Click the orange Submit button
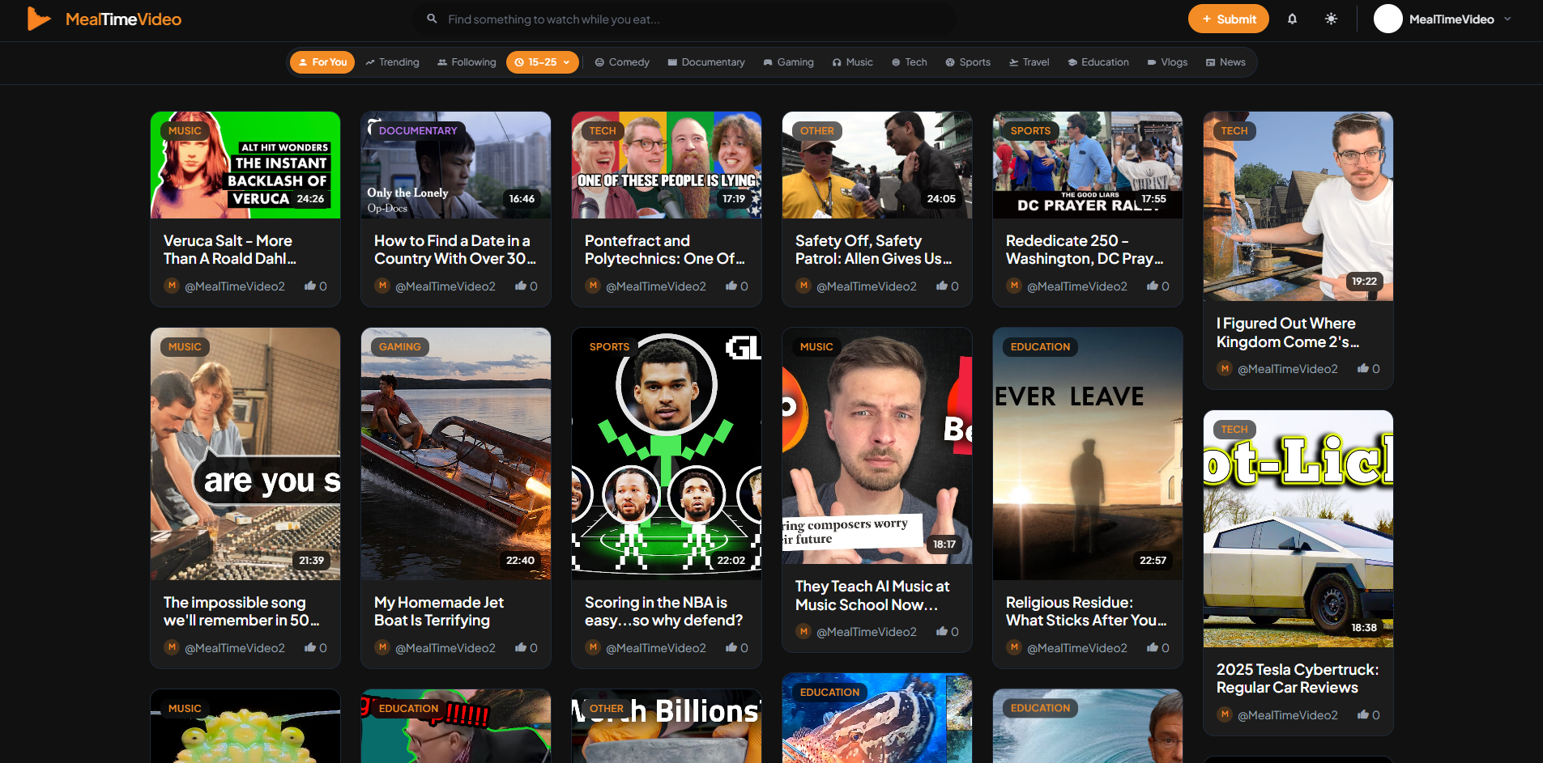Screen dimensions: 1543x763 1228,19
